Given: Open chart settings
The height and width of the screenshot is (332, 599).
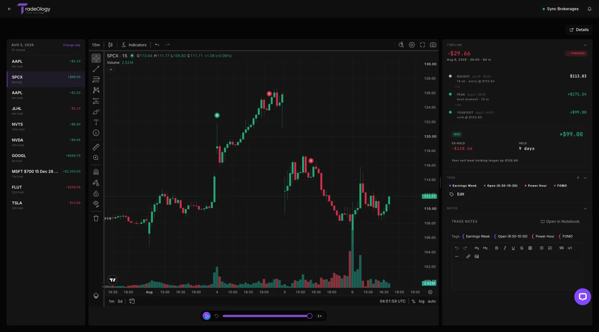Looking at the screenshot, I should [x=412, y=45].
